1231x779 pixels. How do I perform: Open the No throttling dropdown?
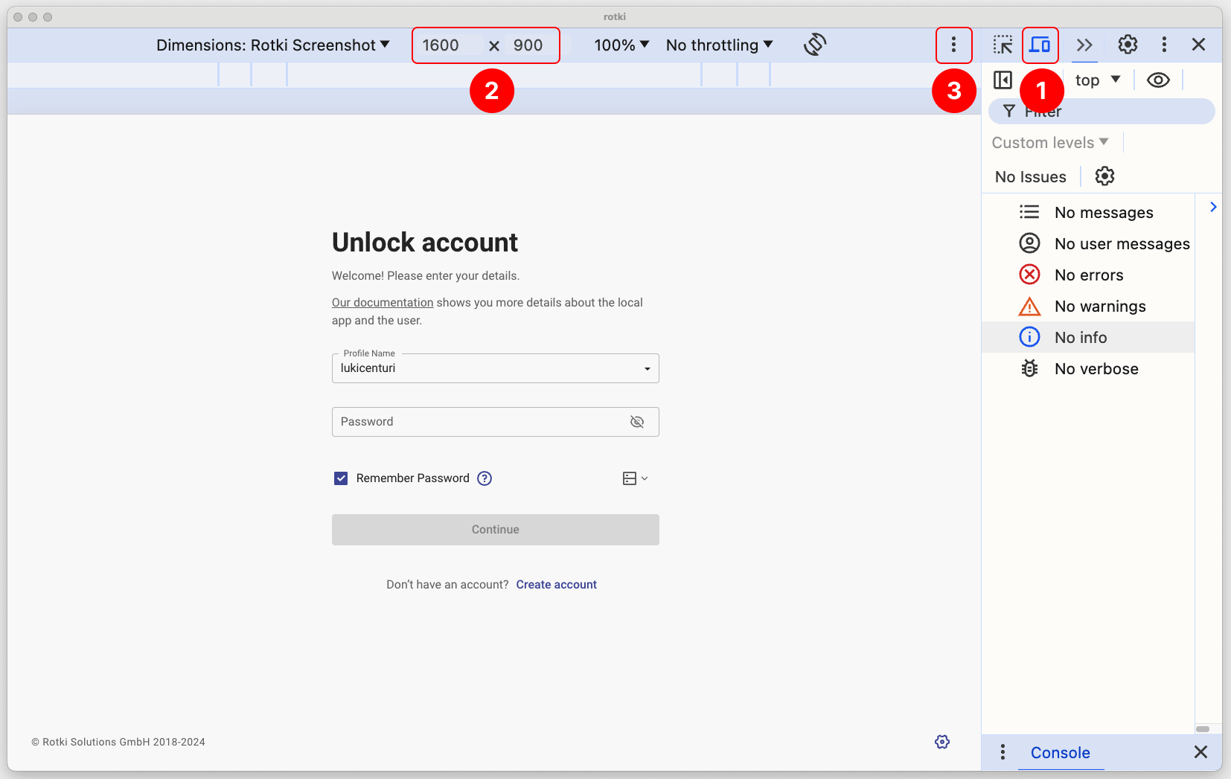click(720, 45)
